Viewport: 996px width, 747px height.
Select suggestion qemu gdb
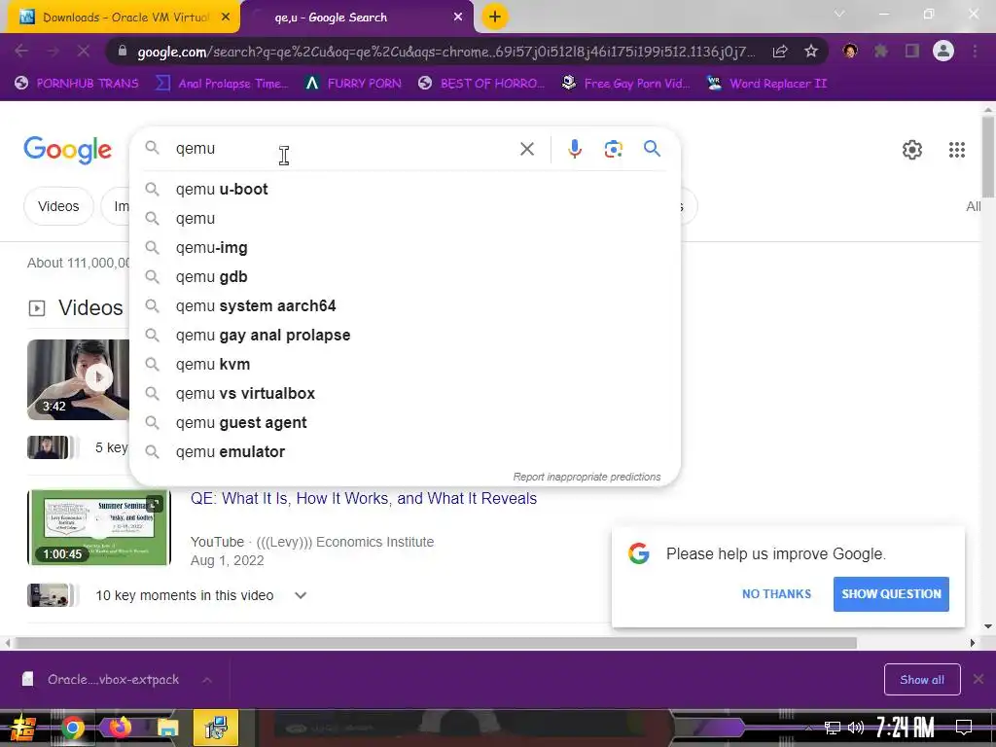405,277
